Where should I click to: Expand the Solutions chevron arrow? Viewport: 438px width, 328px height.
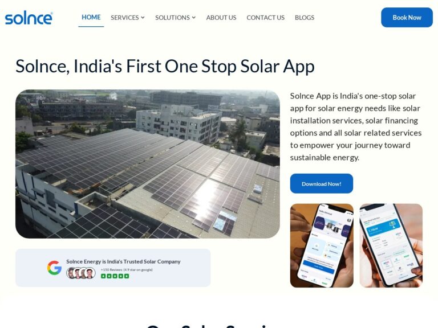(x=194, y=18)
